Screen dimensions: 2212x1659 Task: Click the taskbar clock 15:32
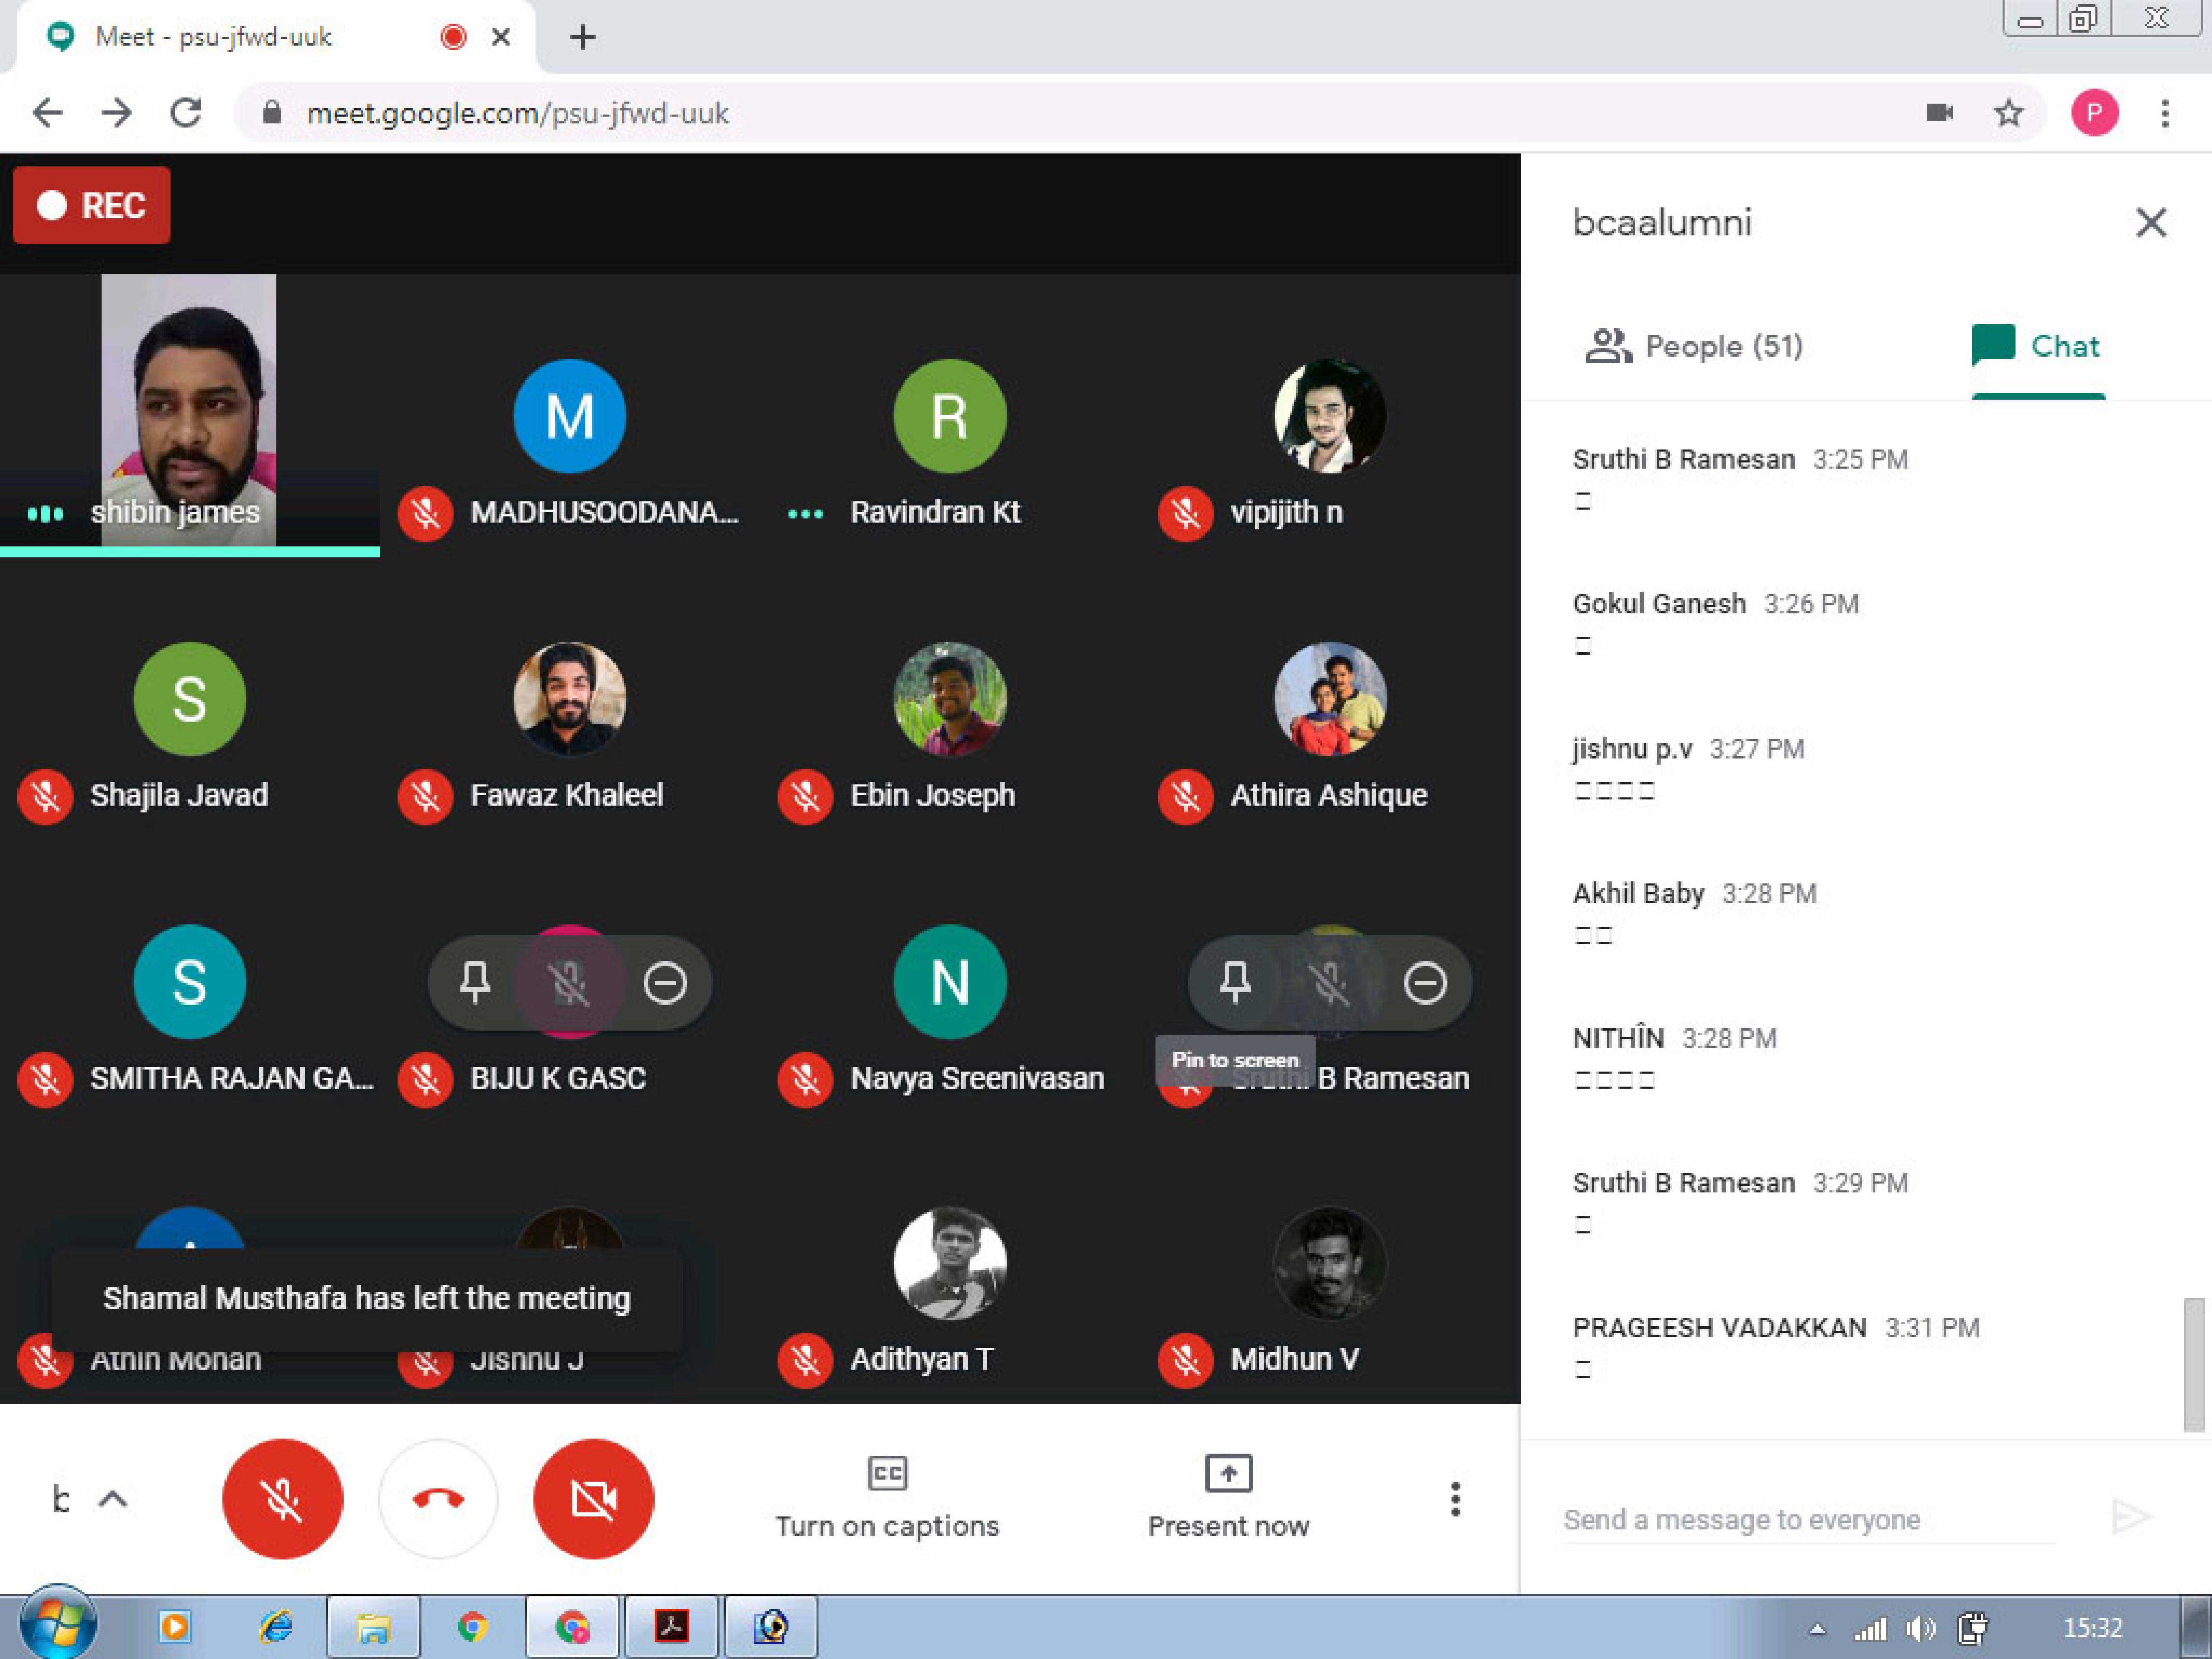click(2092, 1628)
